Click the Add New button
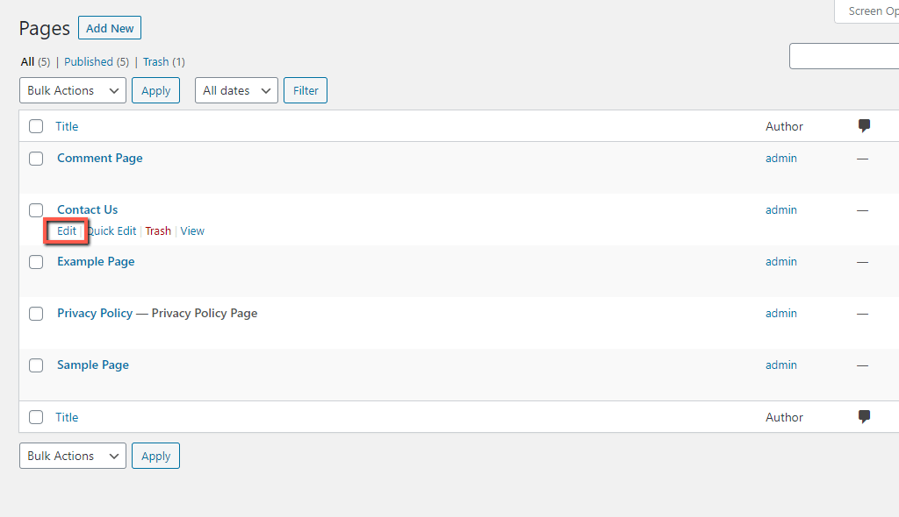 (x=110, y=28)
